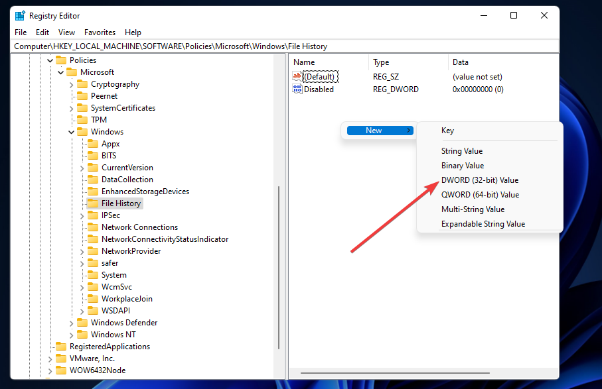
Task: Click the NetworkConnectivityStatusIndicator folder icon
Action: coord(93,239)
